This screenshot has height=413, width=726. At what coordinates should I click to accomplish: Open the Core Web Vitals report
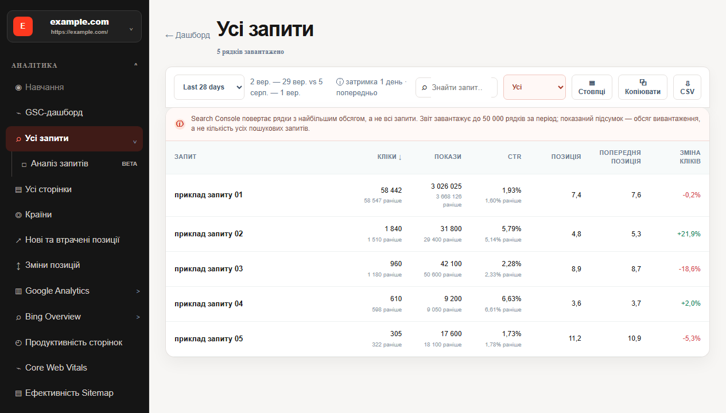tap(75, 368)
